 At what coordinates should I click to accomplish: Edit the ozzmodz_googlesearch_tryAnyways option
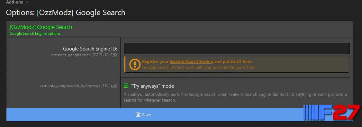point(114,86)
